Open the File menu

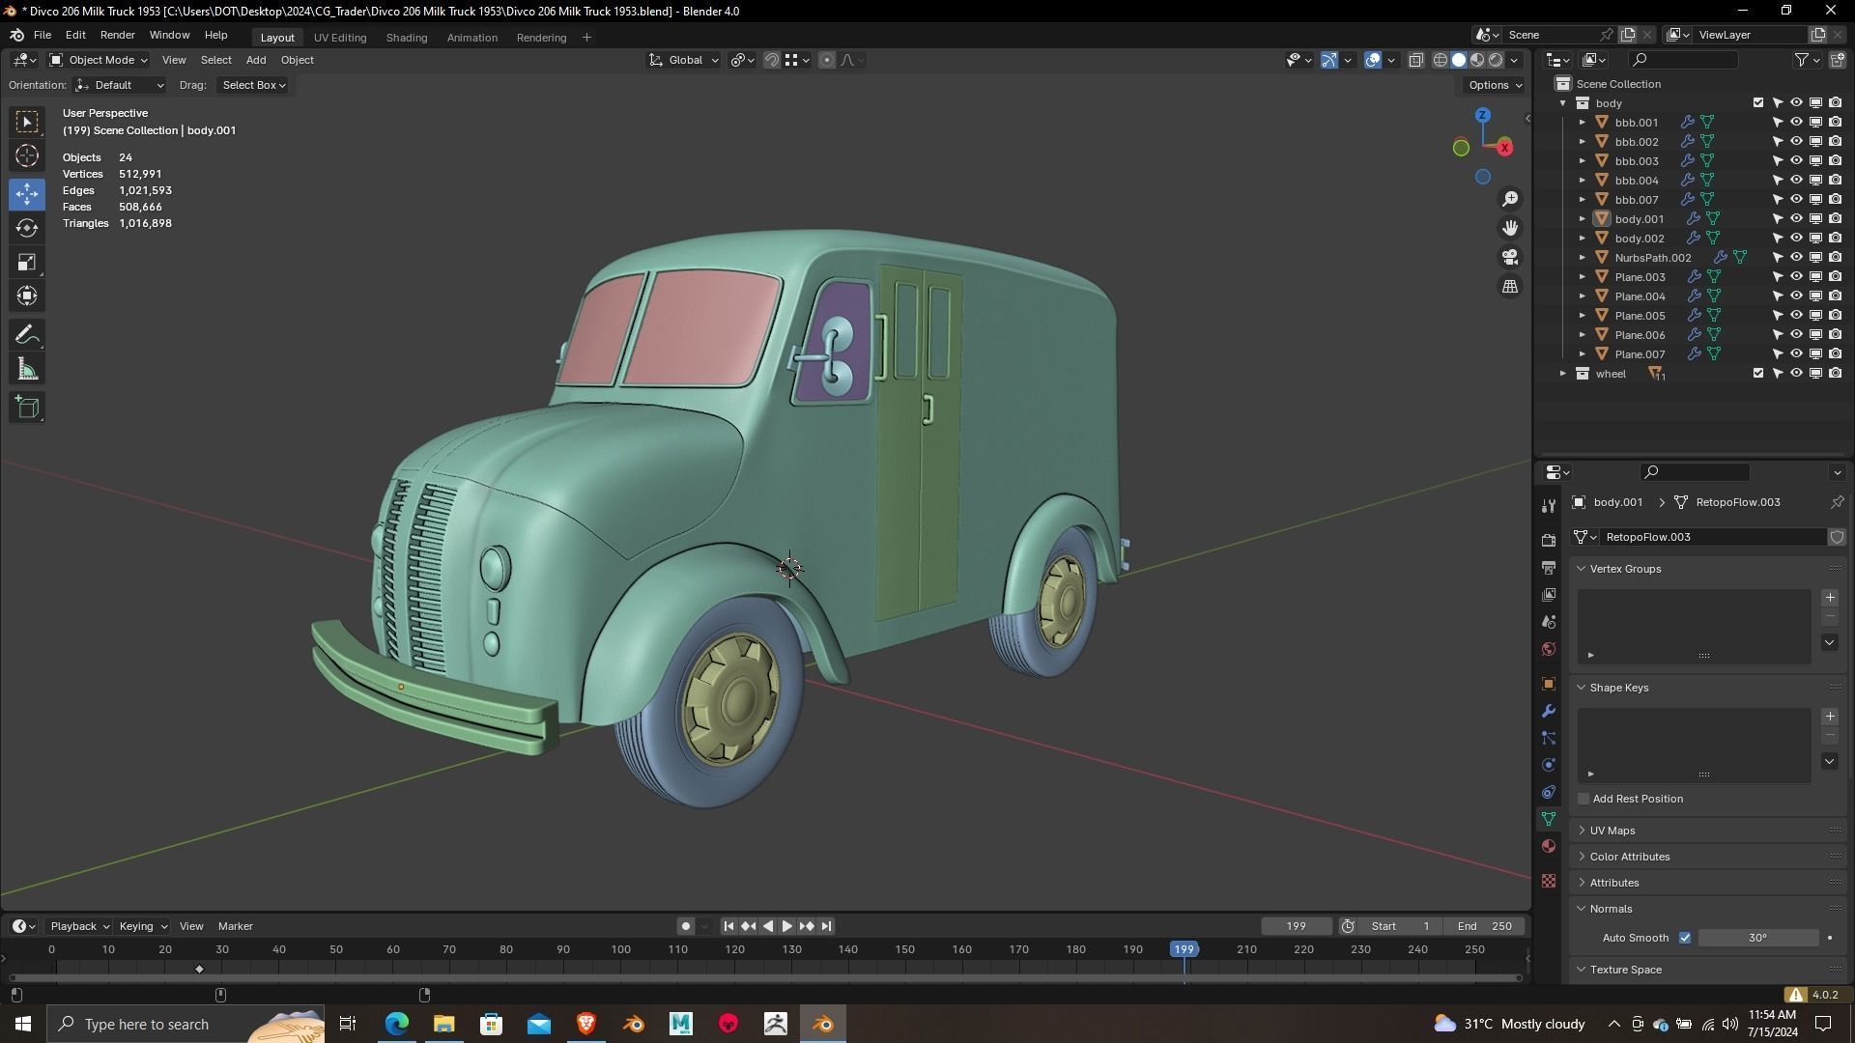[x=43, y=35]
